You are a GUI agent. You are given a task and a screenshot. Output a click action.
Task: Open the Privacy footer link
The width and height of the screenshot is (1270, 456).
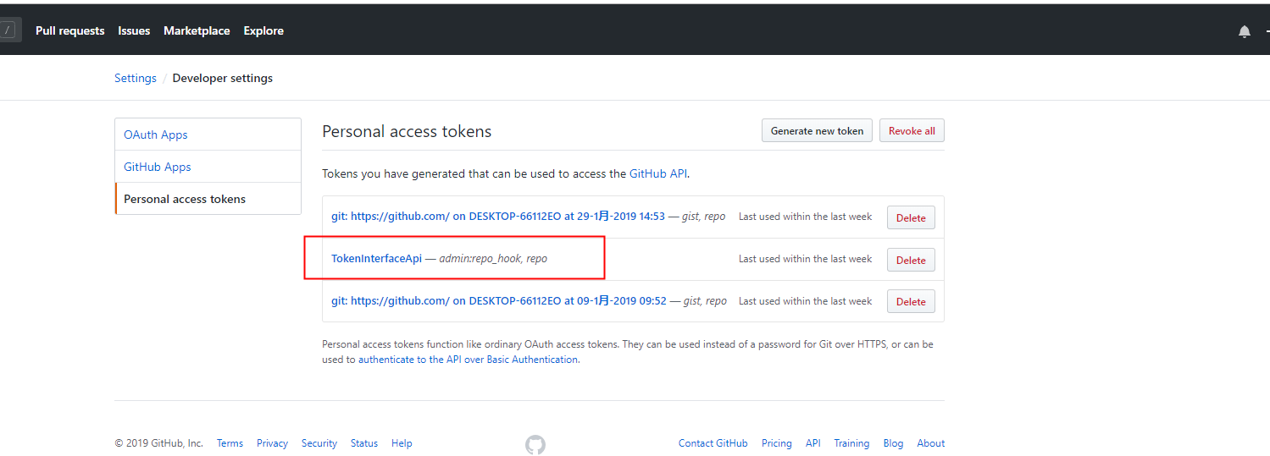[x=272, y=443]
